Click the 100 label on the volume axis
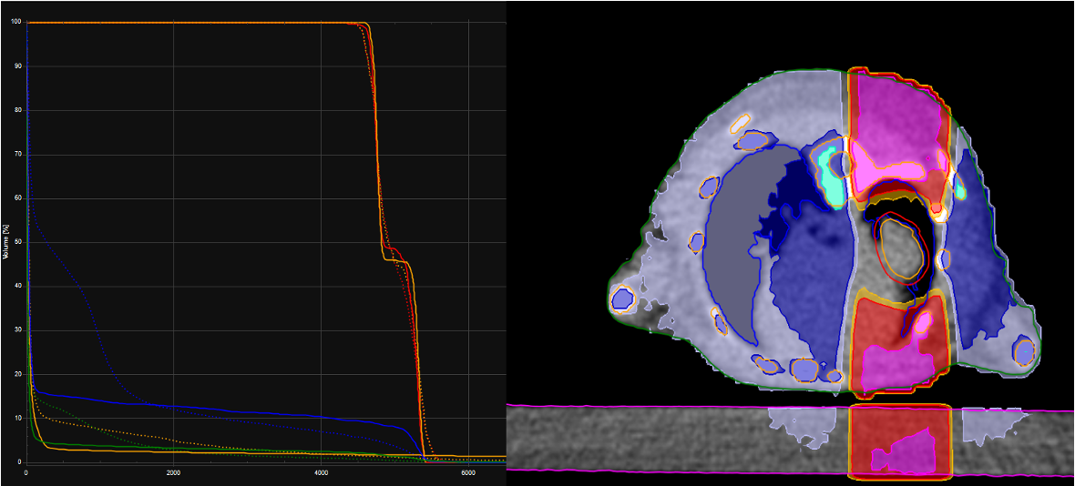 pyautogui.click(x=17, y=22)
